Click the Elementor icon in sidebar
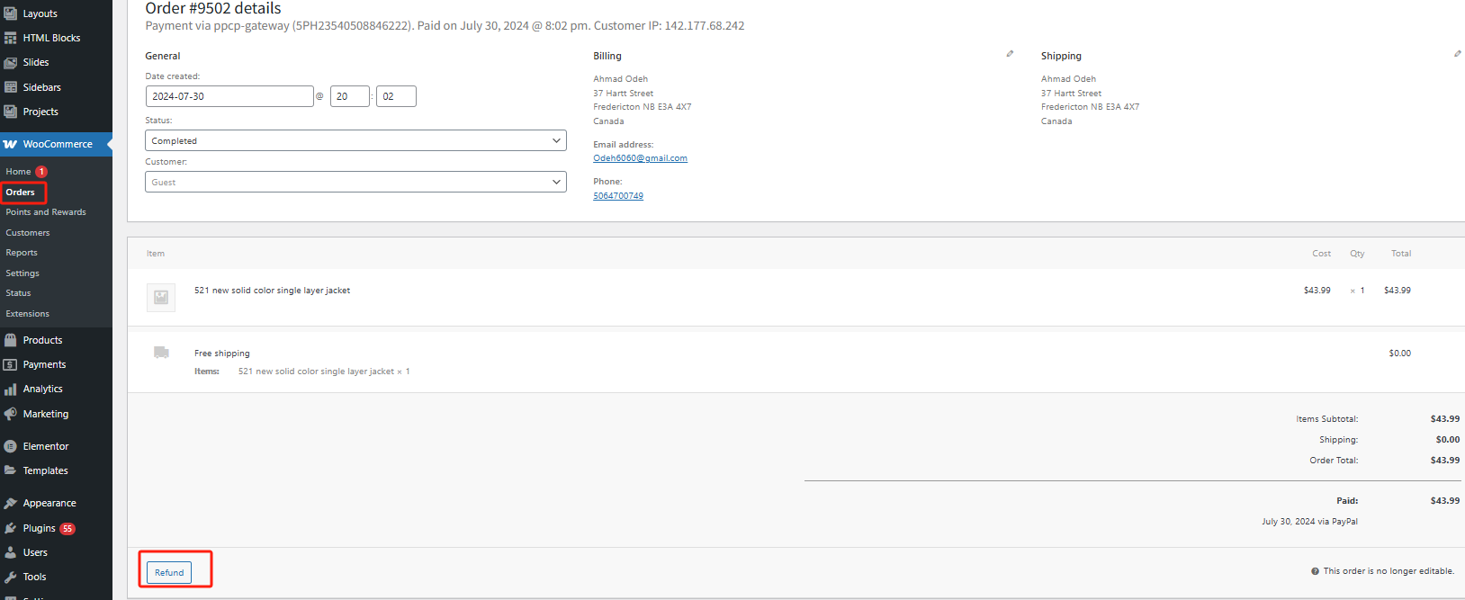This screenshot has height=600, width=1465. (x=10, y=446)
